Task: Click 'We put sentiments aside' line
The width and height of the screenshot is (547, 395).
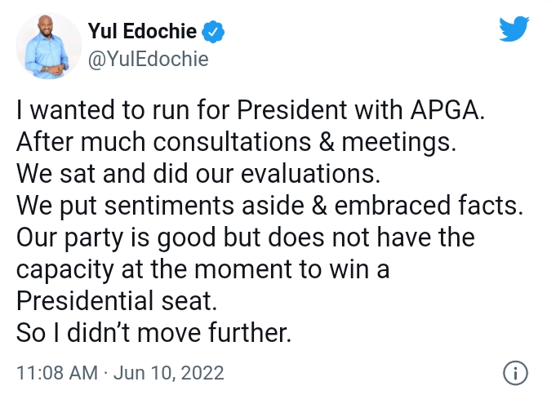Action: click(x=269, y=206)
